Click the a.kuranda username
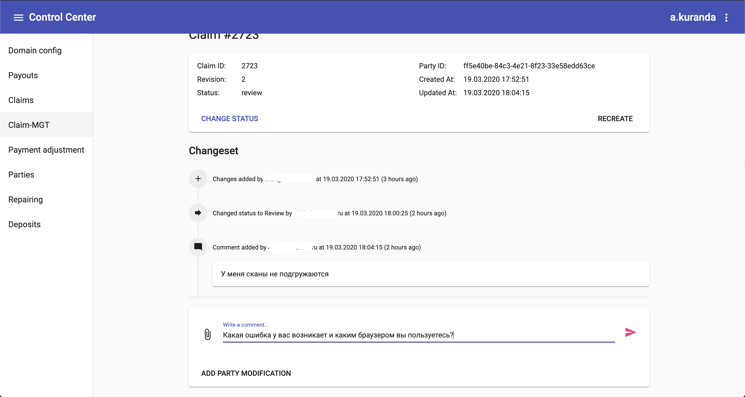745x397 pixels. pyautogui.click(x=693, y=17)
